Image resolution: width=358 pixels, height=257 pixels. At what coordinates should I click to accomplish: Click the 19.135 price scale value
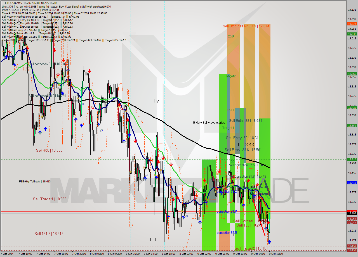[352, 10]
